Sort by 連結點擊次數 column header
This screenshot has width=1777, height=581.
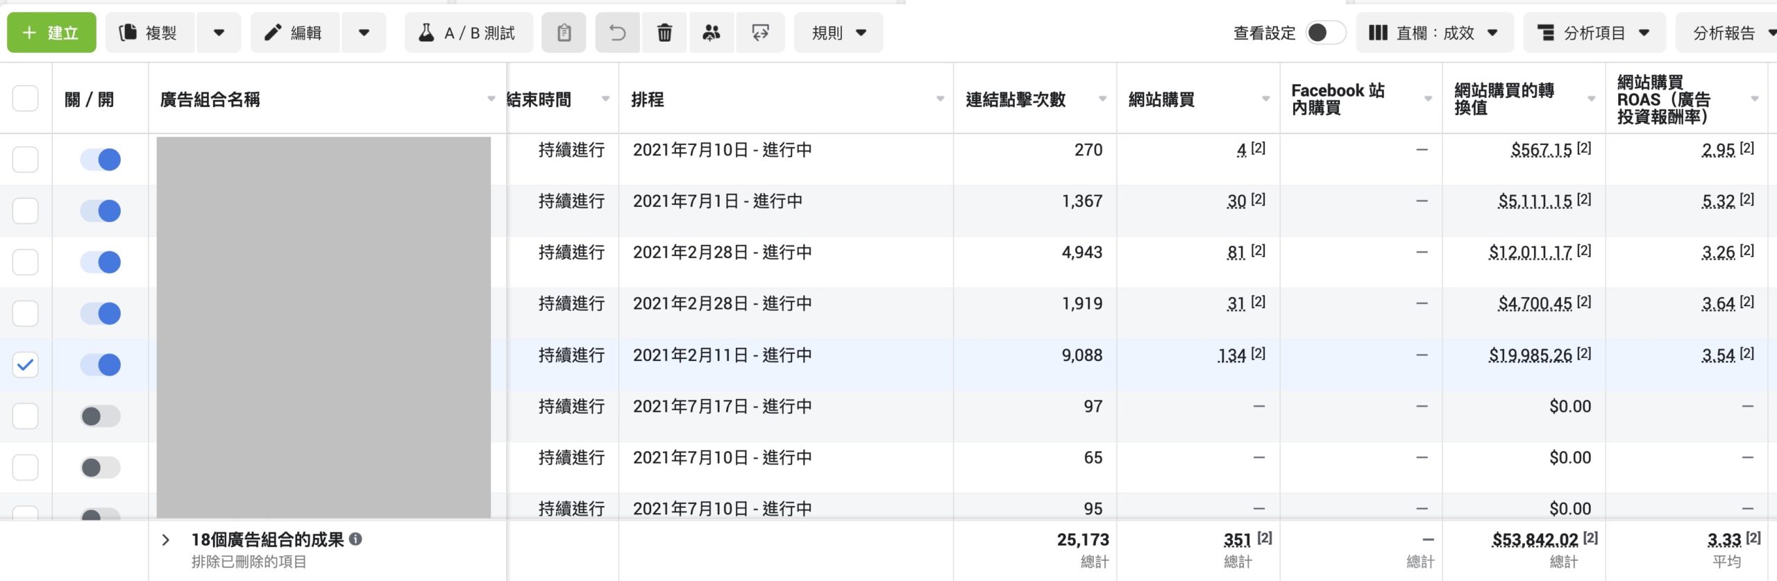point(1016,99)
